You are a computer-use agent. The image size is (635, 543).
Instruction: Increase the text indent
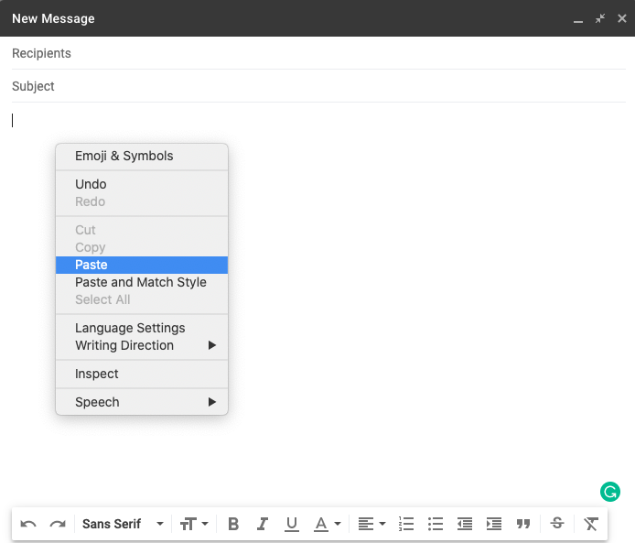point(494,524)
